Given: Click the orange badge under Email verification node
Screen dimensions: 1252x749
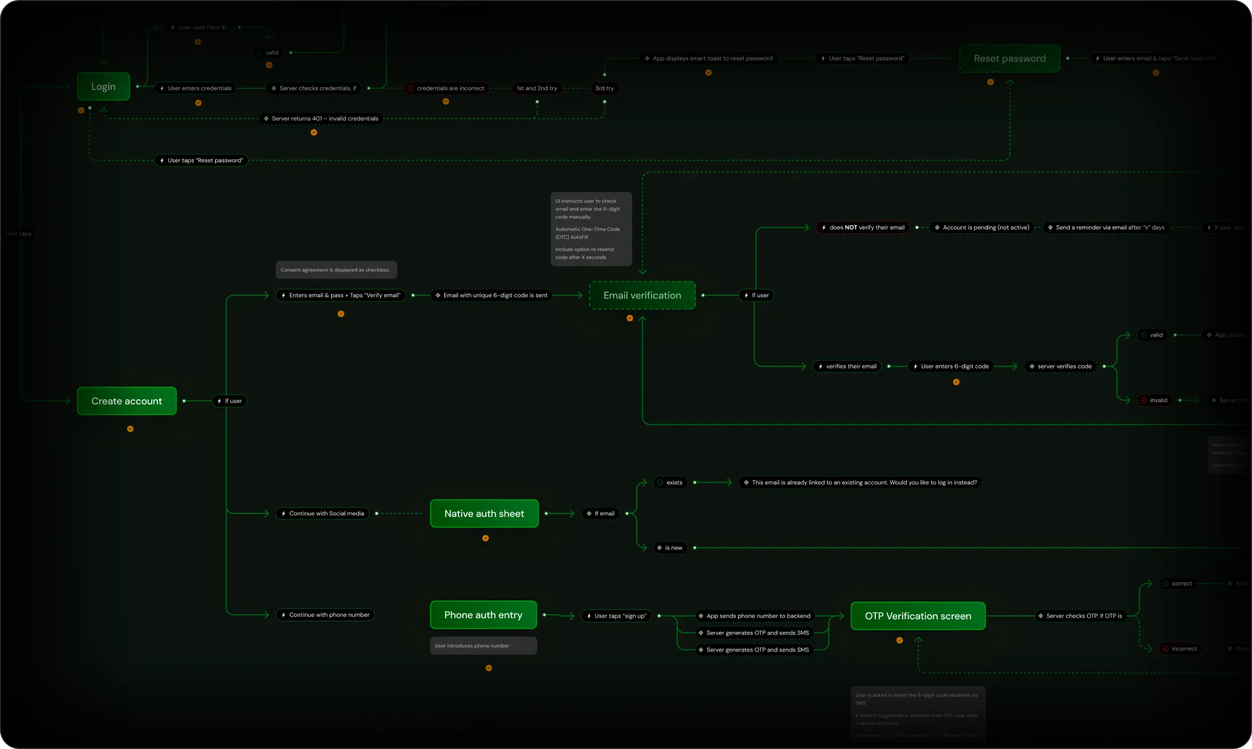Looking at the screenshot, I should coord(630,318).
